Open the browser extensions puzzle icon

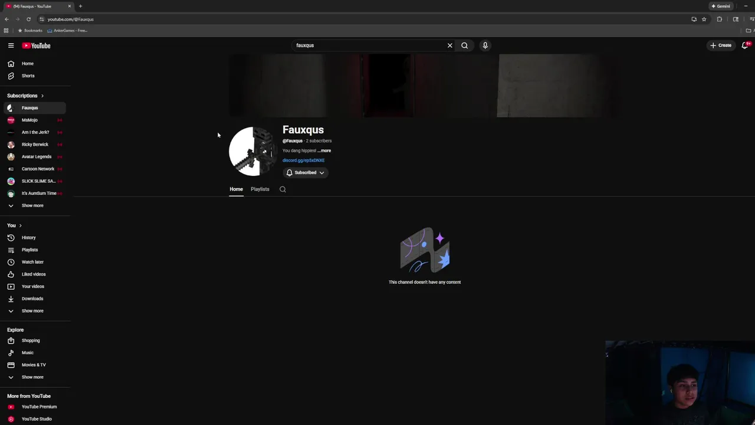[x=720, y=19]
